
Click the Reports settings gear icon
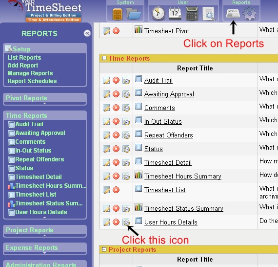click(x=249, y=14)
